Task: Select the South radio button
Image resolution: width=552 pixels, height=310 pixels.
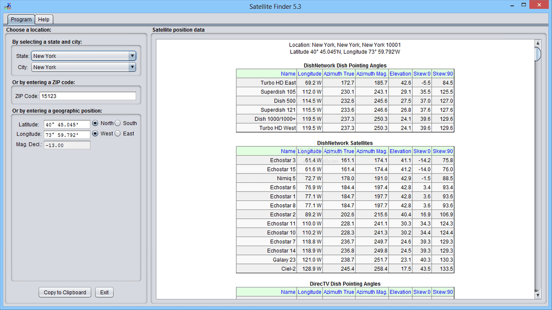Action: (118, 123)
